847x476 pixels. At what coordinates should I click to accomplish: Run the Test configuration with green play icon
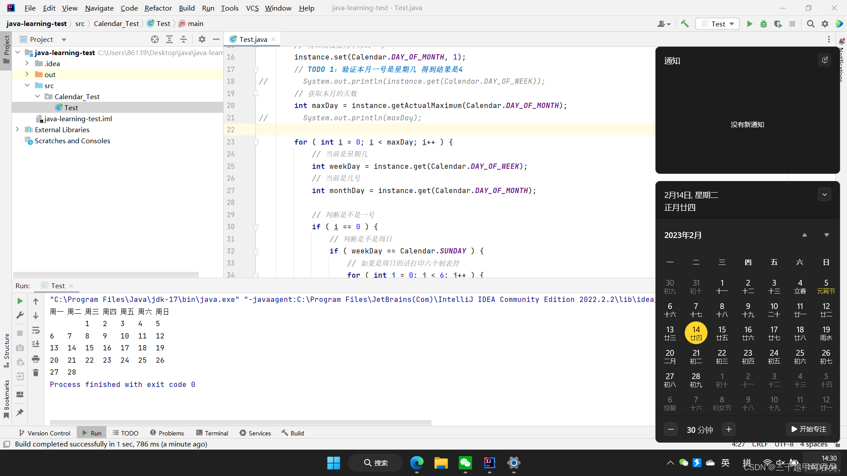coord(749,24)
